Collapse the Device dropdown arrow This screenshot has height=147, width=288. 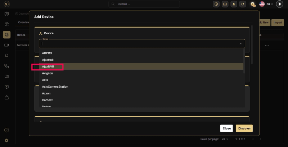[x=240, y=44]
